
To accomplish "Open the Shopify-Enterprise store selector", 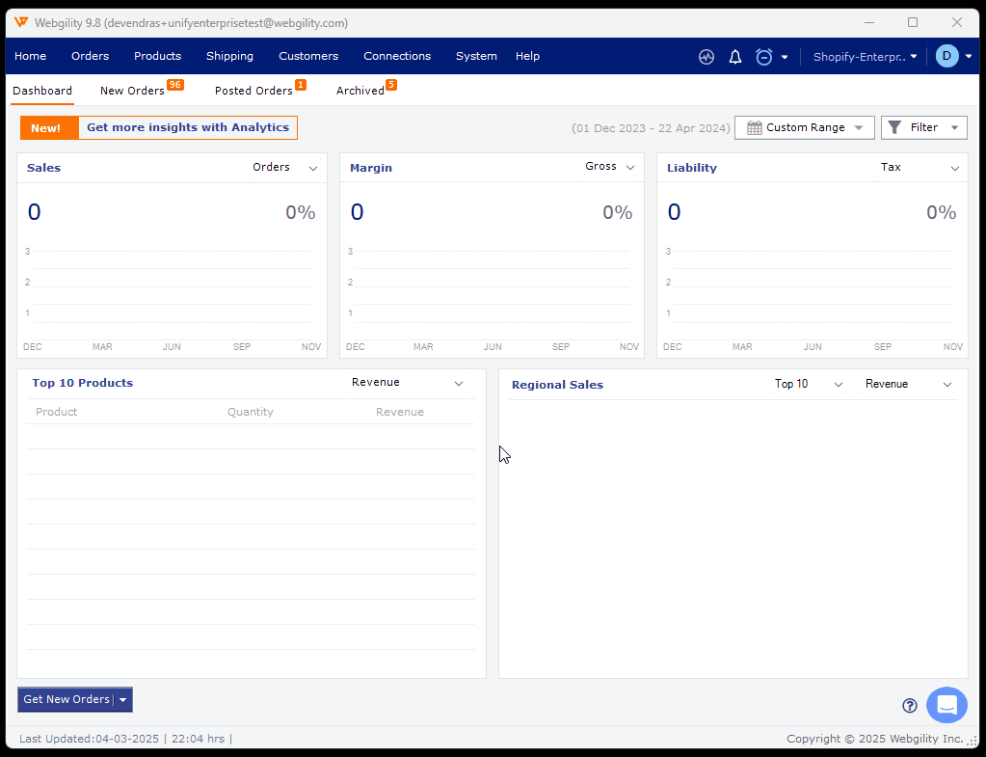I will (865, 57).
